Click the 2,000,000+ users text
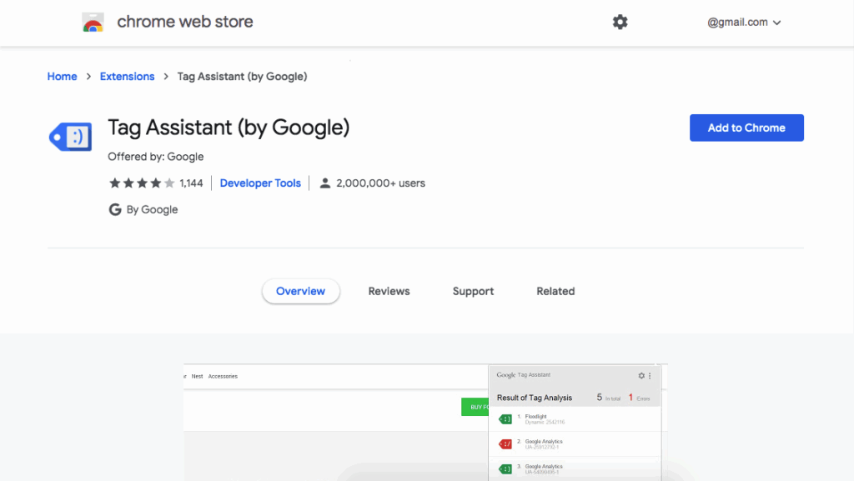This screenshot has height=481, width=854. pos(380,183)
